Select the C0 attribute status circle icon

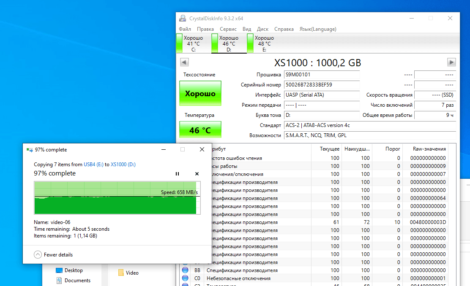pyautogui.click(x=185, y=278)
